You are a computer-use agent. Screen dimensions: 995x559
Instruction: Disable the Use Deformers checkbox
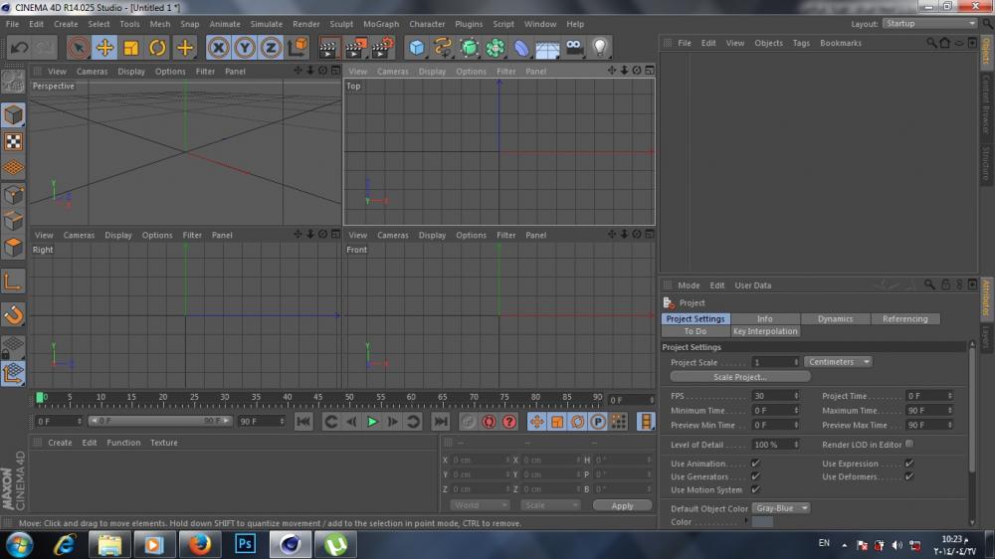[x=908, y=476]
